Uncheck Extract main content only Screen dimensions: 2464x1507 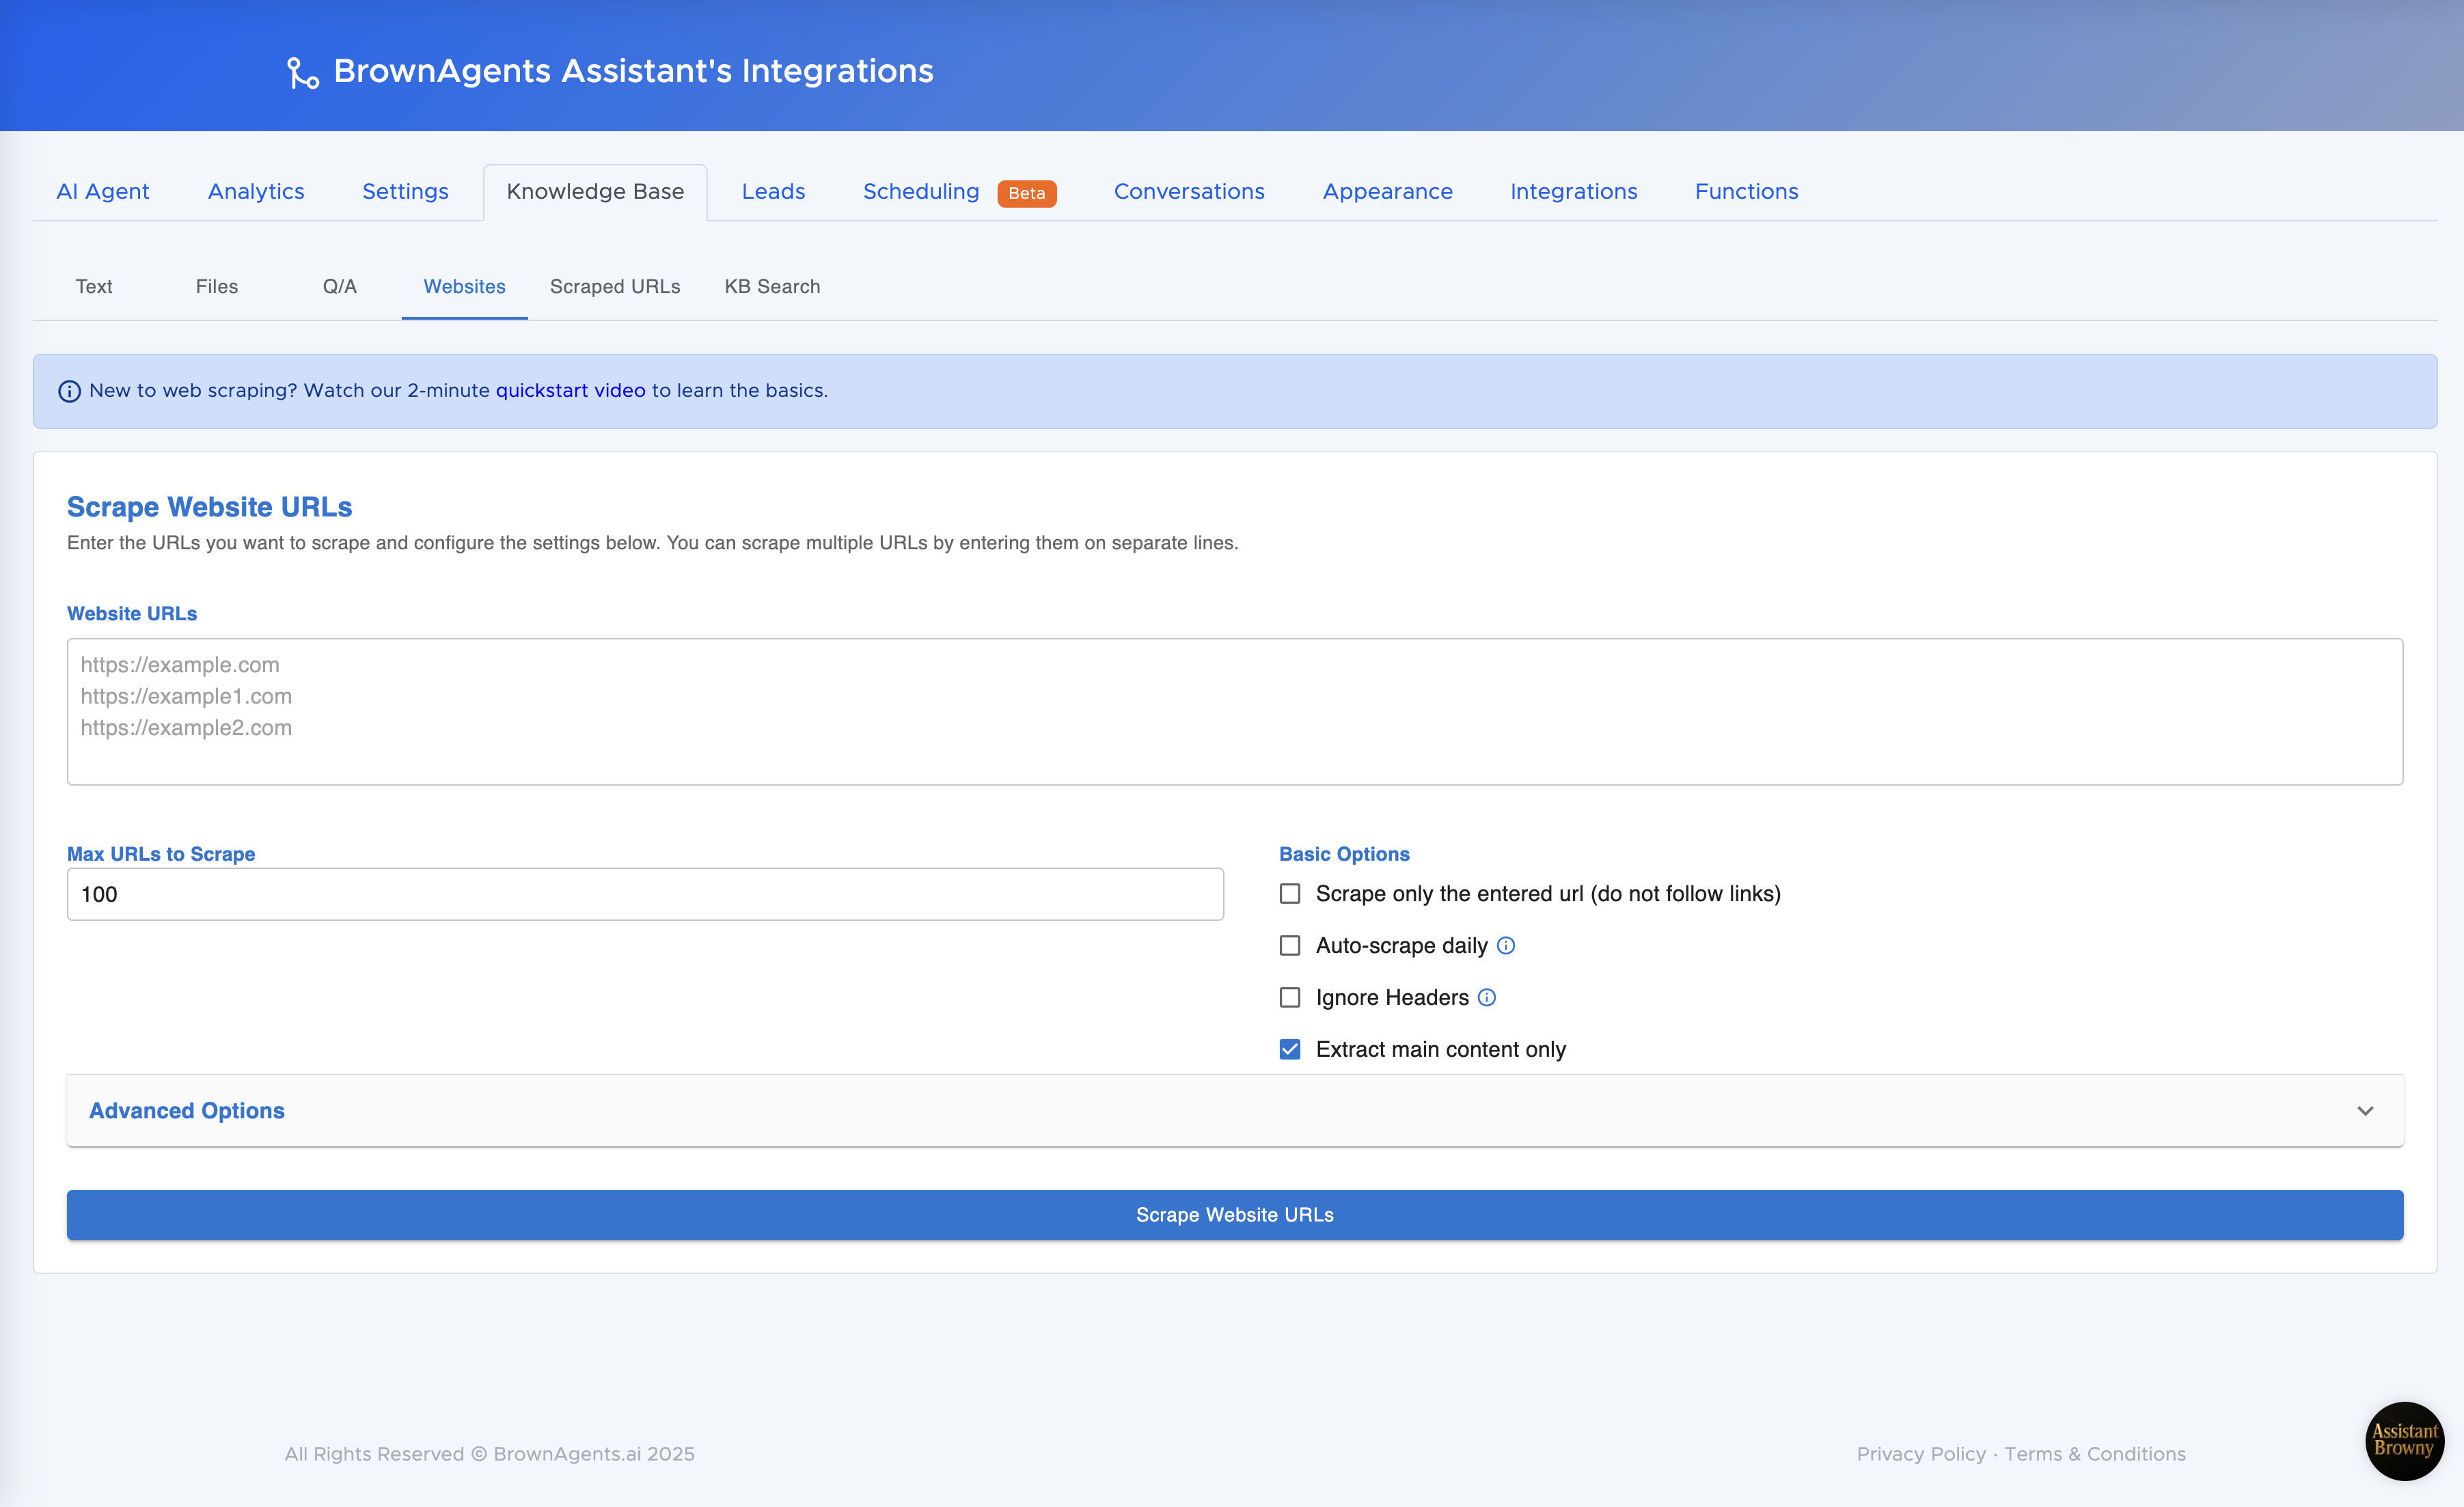[x=1290, y=1049]
